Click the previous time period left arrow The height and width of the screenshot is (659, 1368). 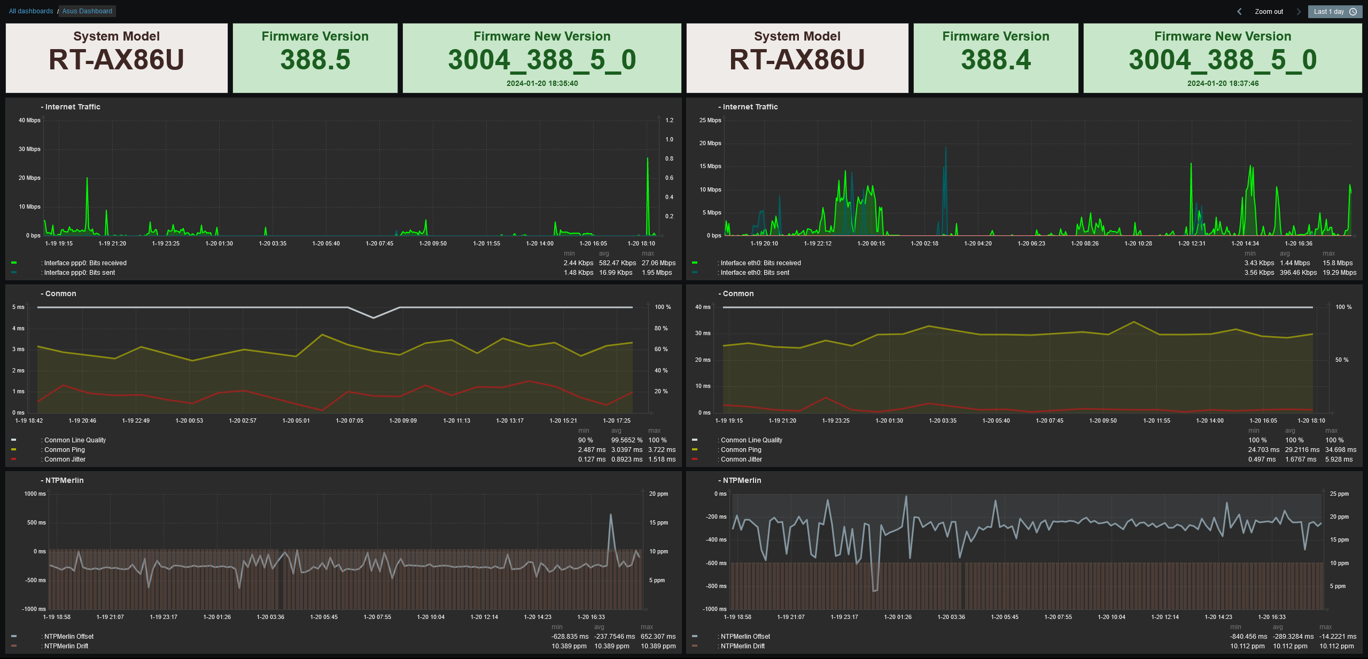[x=1239, y=11]
